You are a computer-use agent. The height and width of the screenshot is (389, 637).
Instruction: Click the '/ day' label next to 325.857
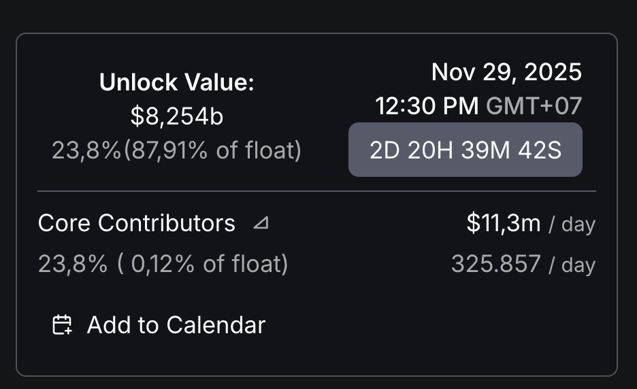click(x=572, y=265)
